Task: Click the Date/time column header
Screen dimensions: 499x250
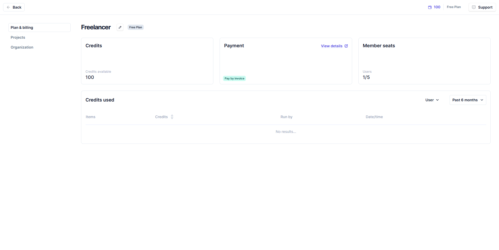Action: (374, 117)
